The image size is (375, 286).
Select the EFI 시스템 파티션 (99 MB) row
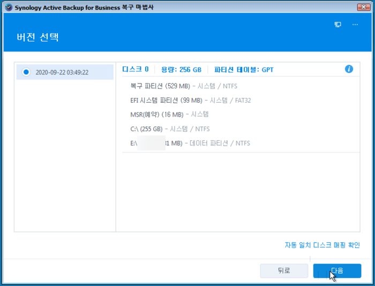coord(191,100)
